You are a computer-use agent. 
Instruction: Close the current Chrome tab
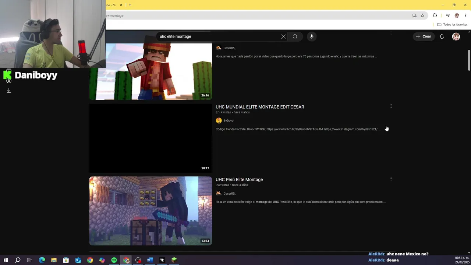pos(121,5)
